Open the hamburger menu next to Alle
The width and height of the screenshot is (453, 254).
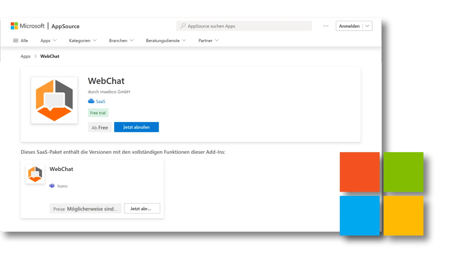(x=16, y=40)
